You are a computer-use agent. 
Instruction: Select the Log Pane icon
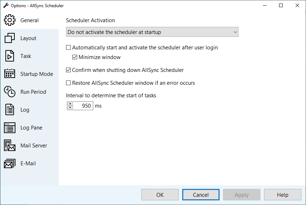(x=10, y=128)
